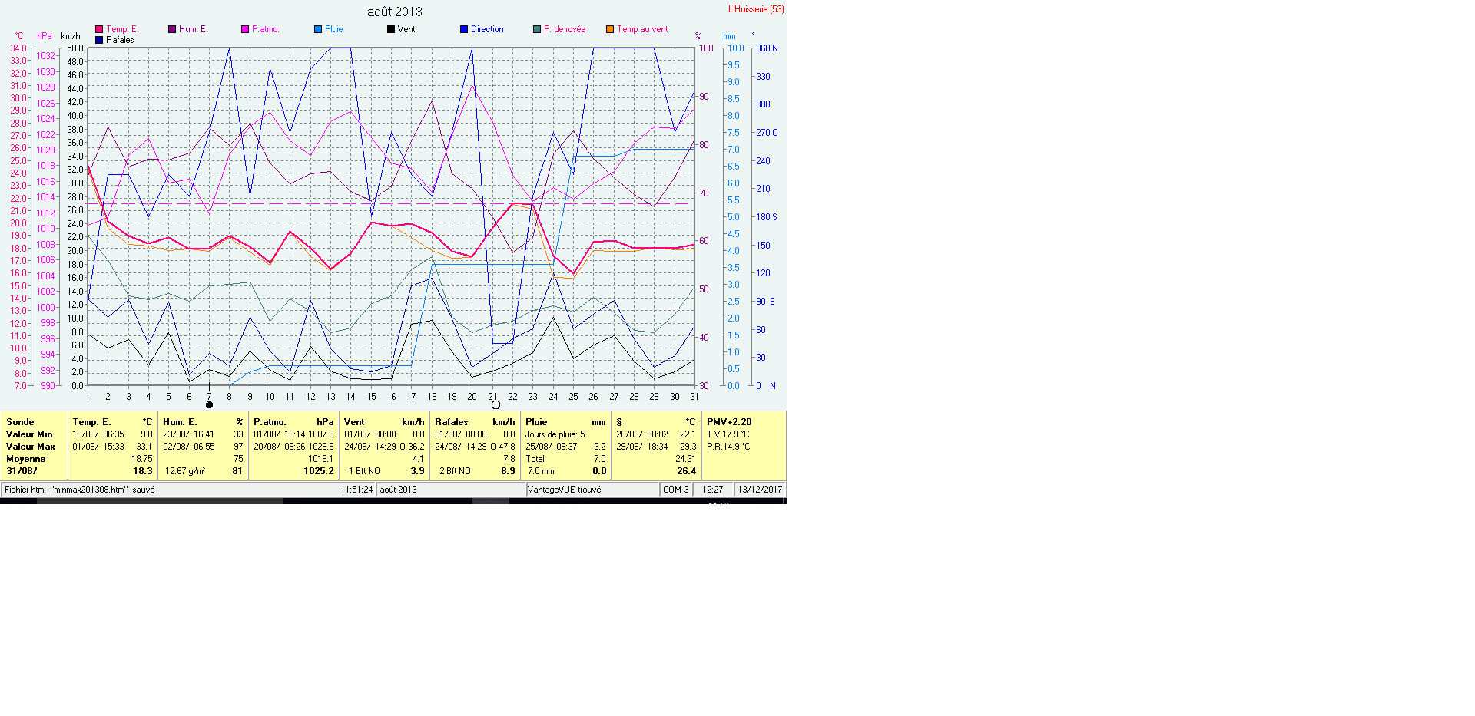Click the "Pluie" table column header
This screenshot has height=716, width=1475.
coord(536,422)
